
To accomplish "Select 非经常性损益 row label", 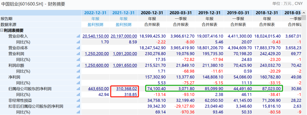I will click(x=20, y=101).
